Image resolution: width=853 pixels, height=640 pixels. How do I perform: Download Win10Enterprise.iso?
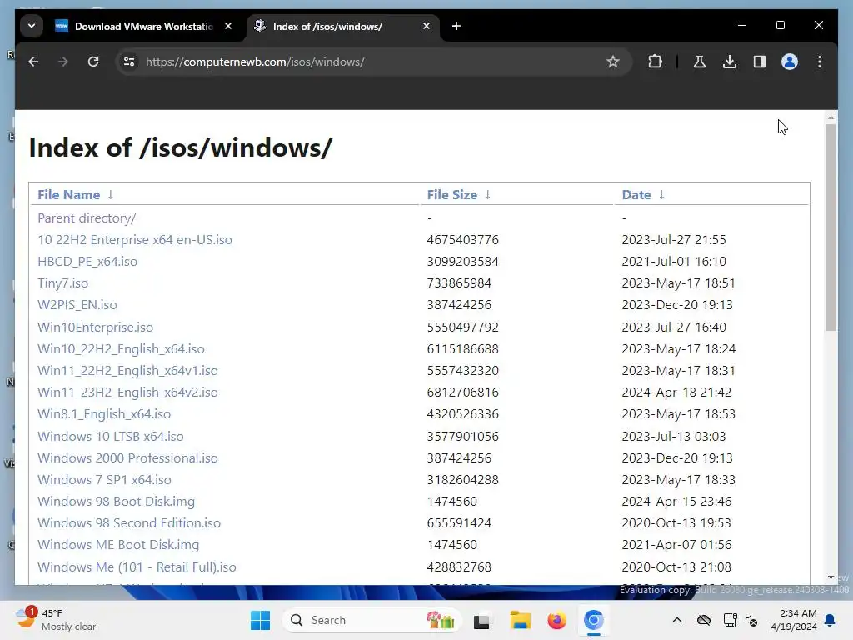pos(95,327)
